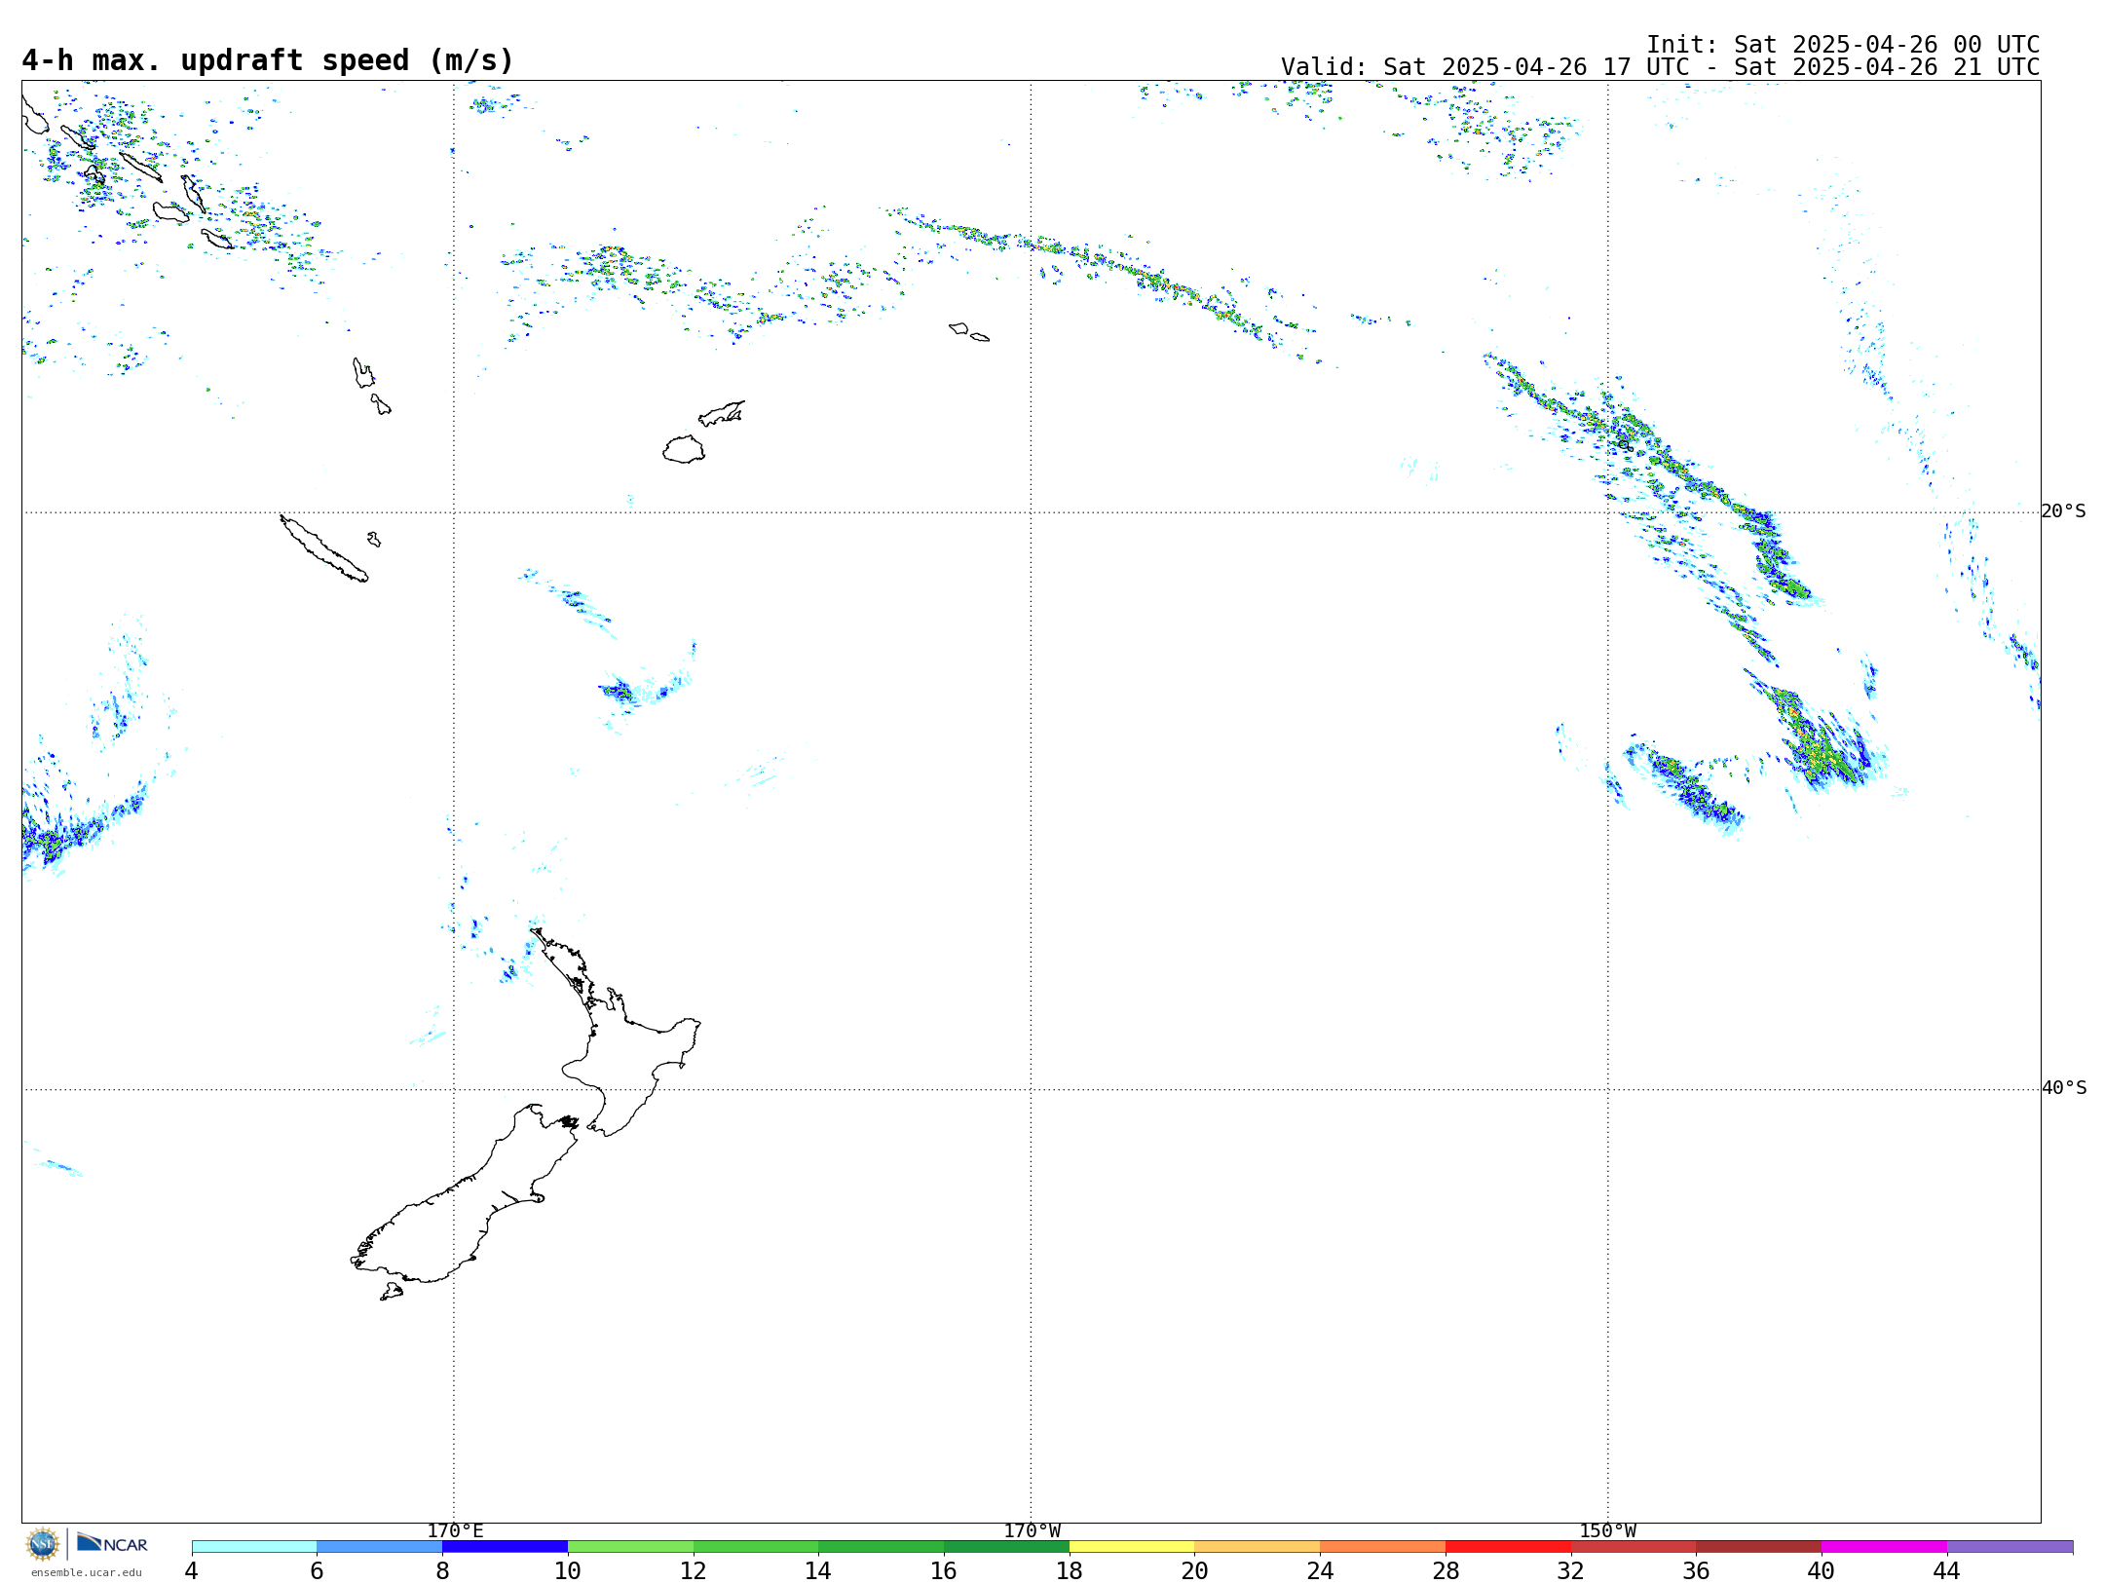Select the purple above-44 color swatch
This screenshot has height=1584, width=2104.
[2010, 1547]
